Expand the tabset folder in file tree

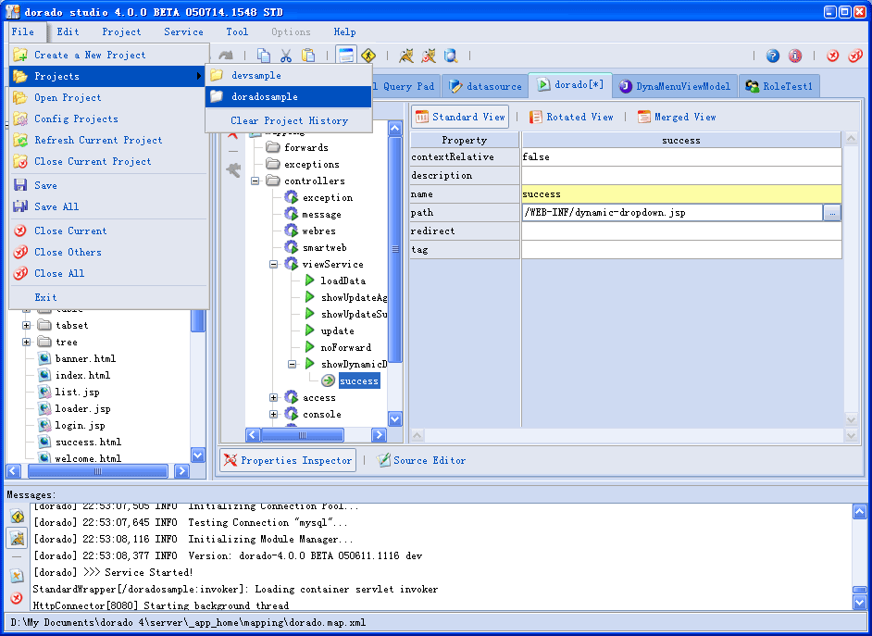coord(26,325)
